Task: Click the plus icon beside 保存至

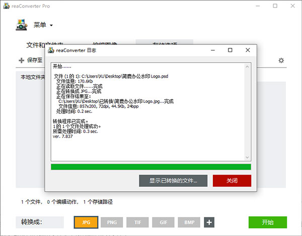Action: click(21, 61)
